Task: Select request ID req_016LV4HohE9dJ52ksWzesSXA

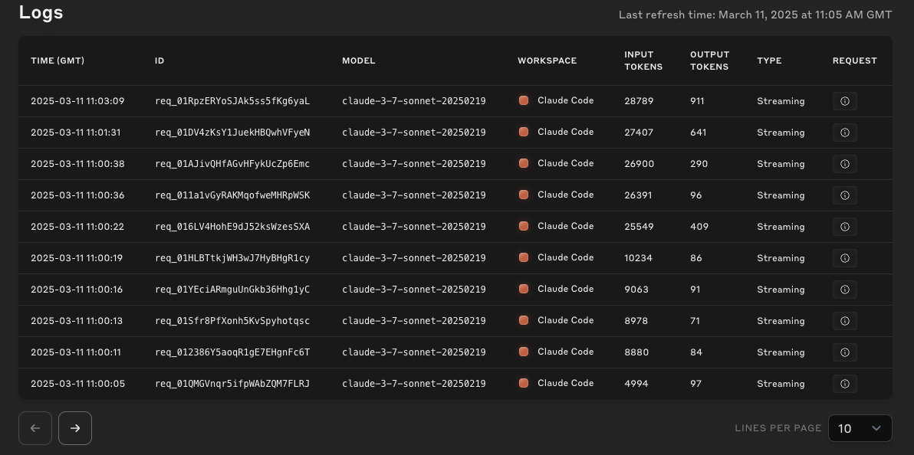Action: tap(232, 227)
